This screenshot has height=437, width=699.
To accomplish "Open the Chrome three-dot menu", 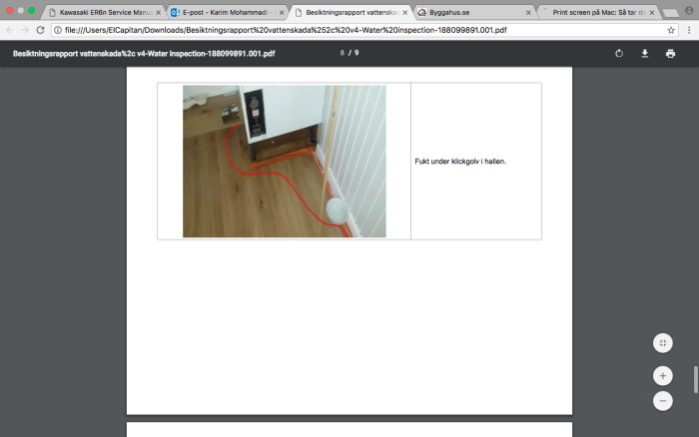I will point(689,30).
